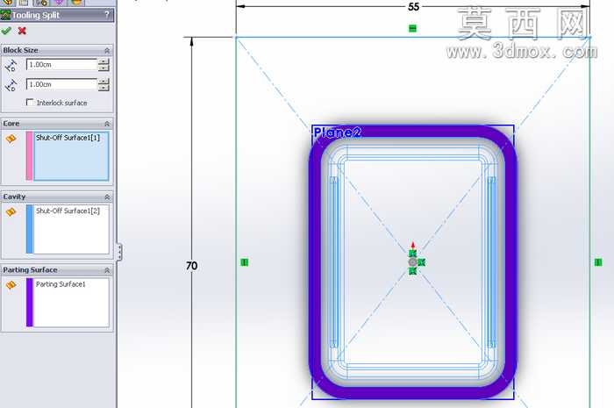Pick the pink Core color swatch

pos(29,156)
